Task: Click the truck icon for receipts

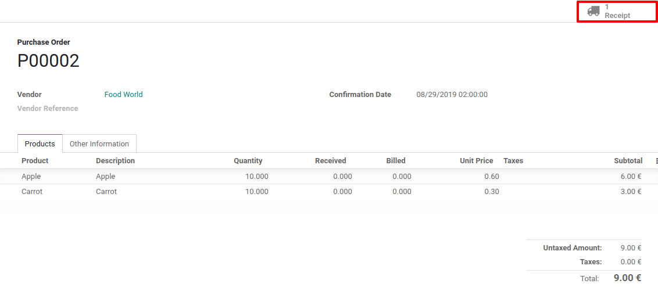Action: tap(593, 11)
